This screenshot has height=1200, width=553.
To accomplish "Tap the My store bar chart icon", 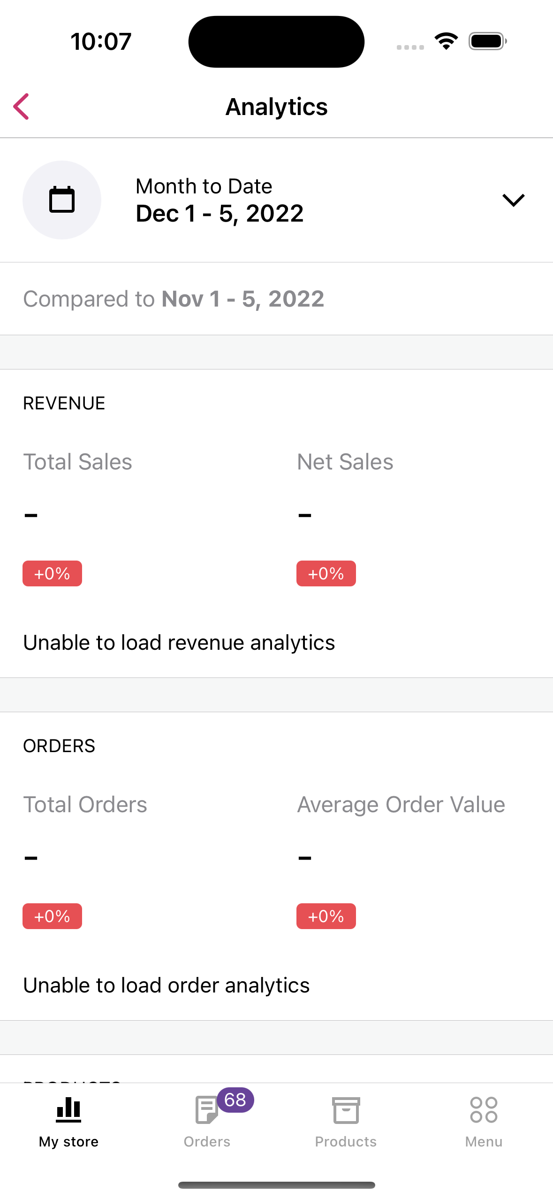I will 68,1110.
